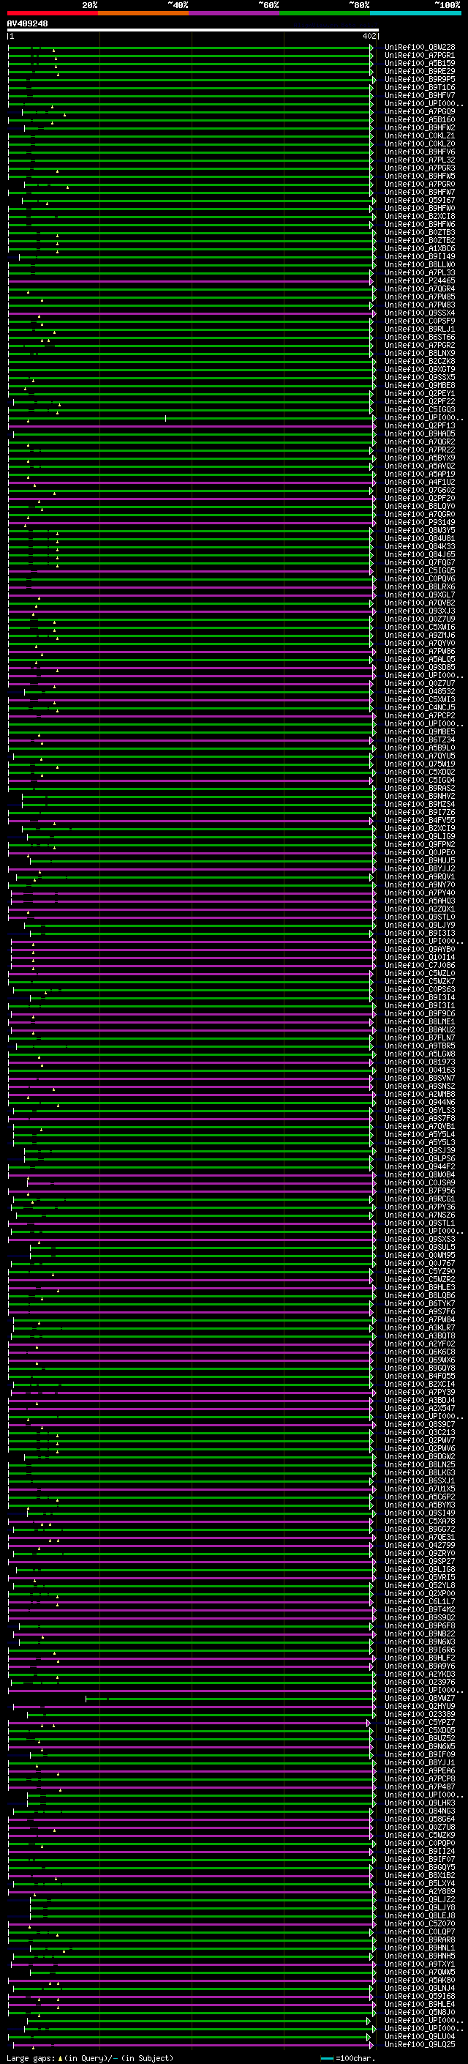Open the last hit UniRef100_Q9LQ25
The width and height of the screenshot is (468, 2064).
point(420,2045)
